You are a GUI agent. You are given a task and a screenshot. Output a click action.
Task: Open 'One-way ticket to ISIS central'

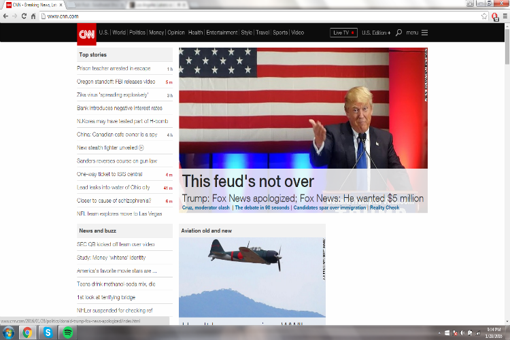coord(109,174)
